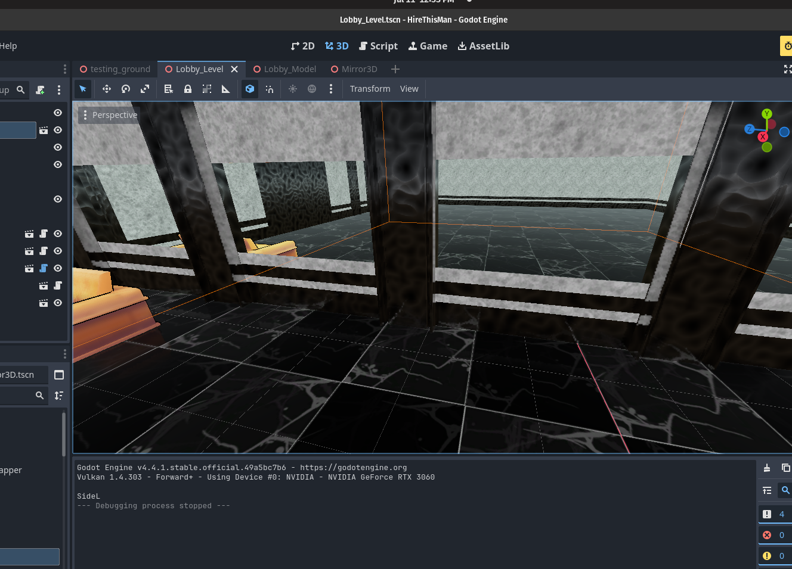Toggle Use Snap magnet button
The image size is (792, 569).
coord(269,89)
